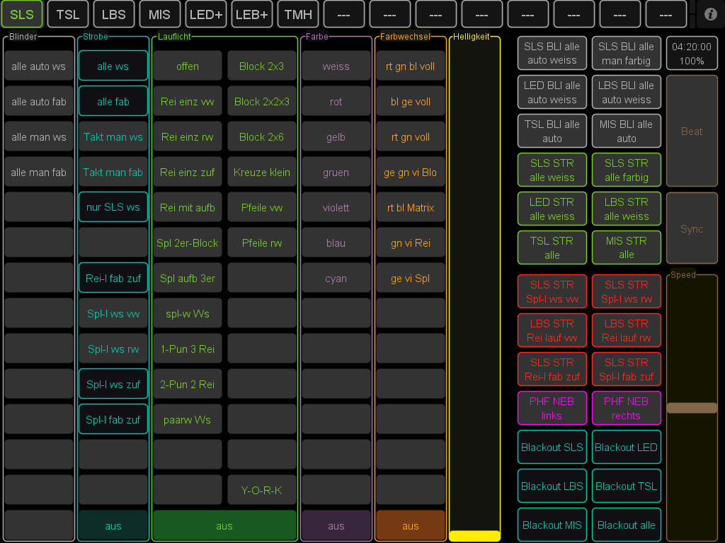This screenshot has height=543, width=725.
Task: Choose the 'rot' color
Action: pos(336,102)
